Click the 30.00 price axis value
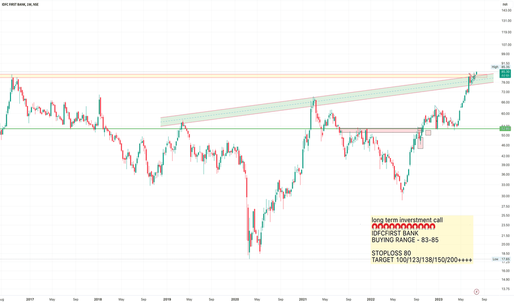Image resolution: width=514 pixels, height=303 pixels. [506, 196]
